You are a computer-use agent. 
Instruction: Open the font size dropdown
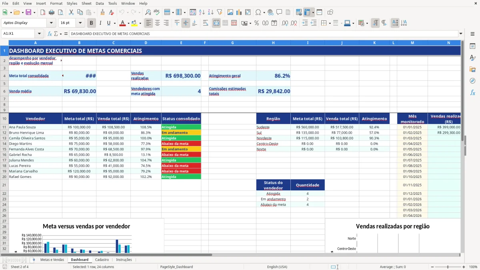pyautogui.click(x=80, y=23)
